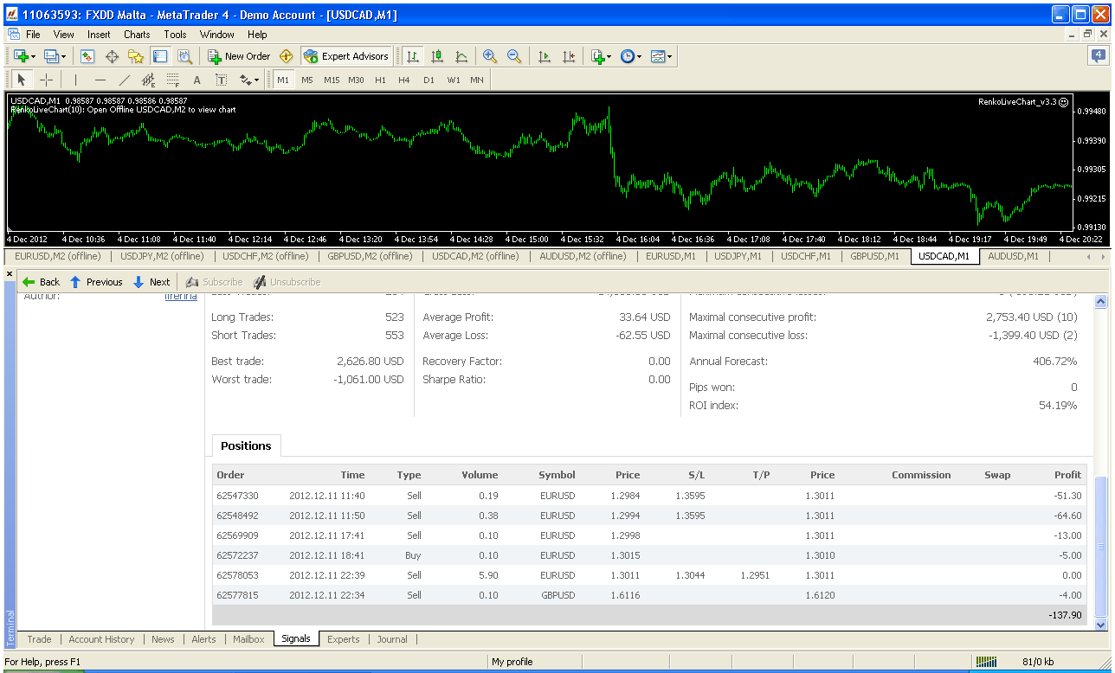
Task: Open the Tools menu
Action: 175,35
